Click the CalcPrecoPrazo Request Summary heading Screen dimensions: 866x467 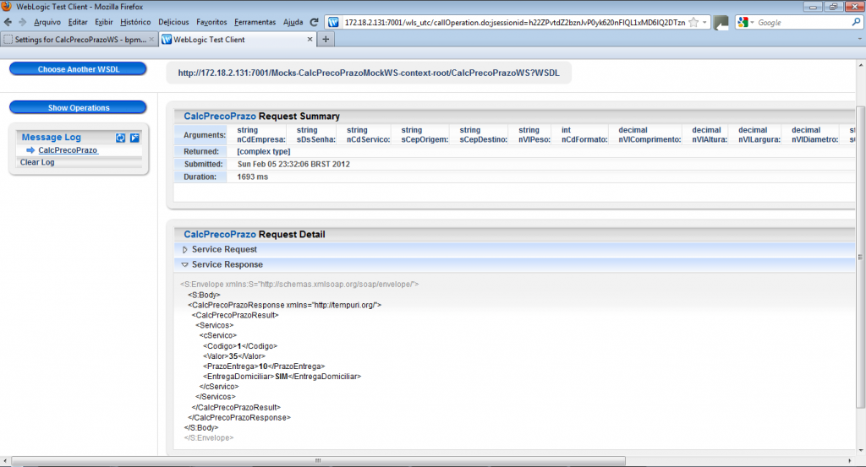coord(261,117)
